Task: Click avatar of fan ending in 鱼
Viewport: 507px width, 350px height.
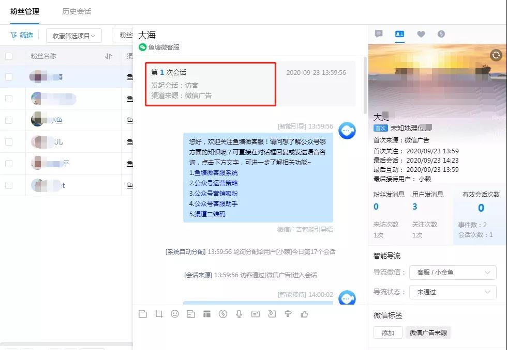Action: 38,120
